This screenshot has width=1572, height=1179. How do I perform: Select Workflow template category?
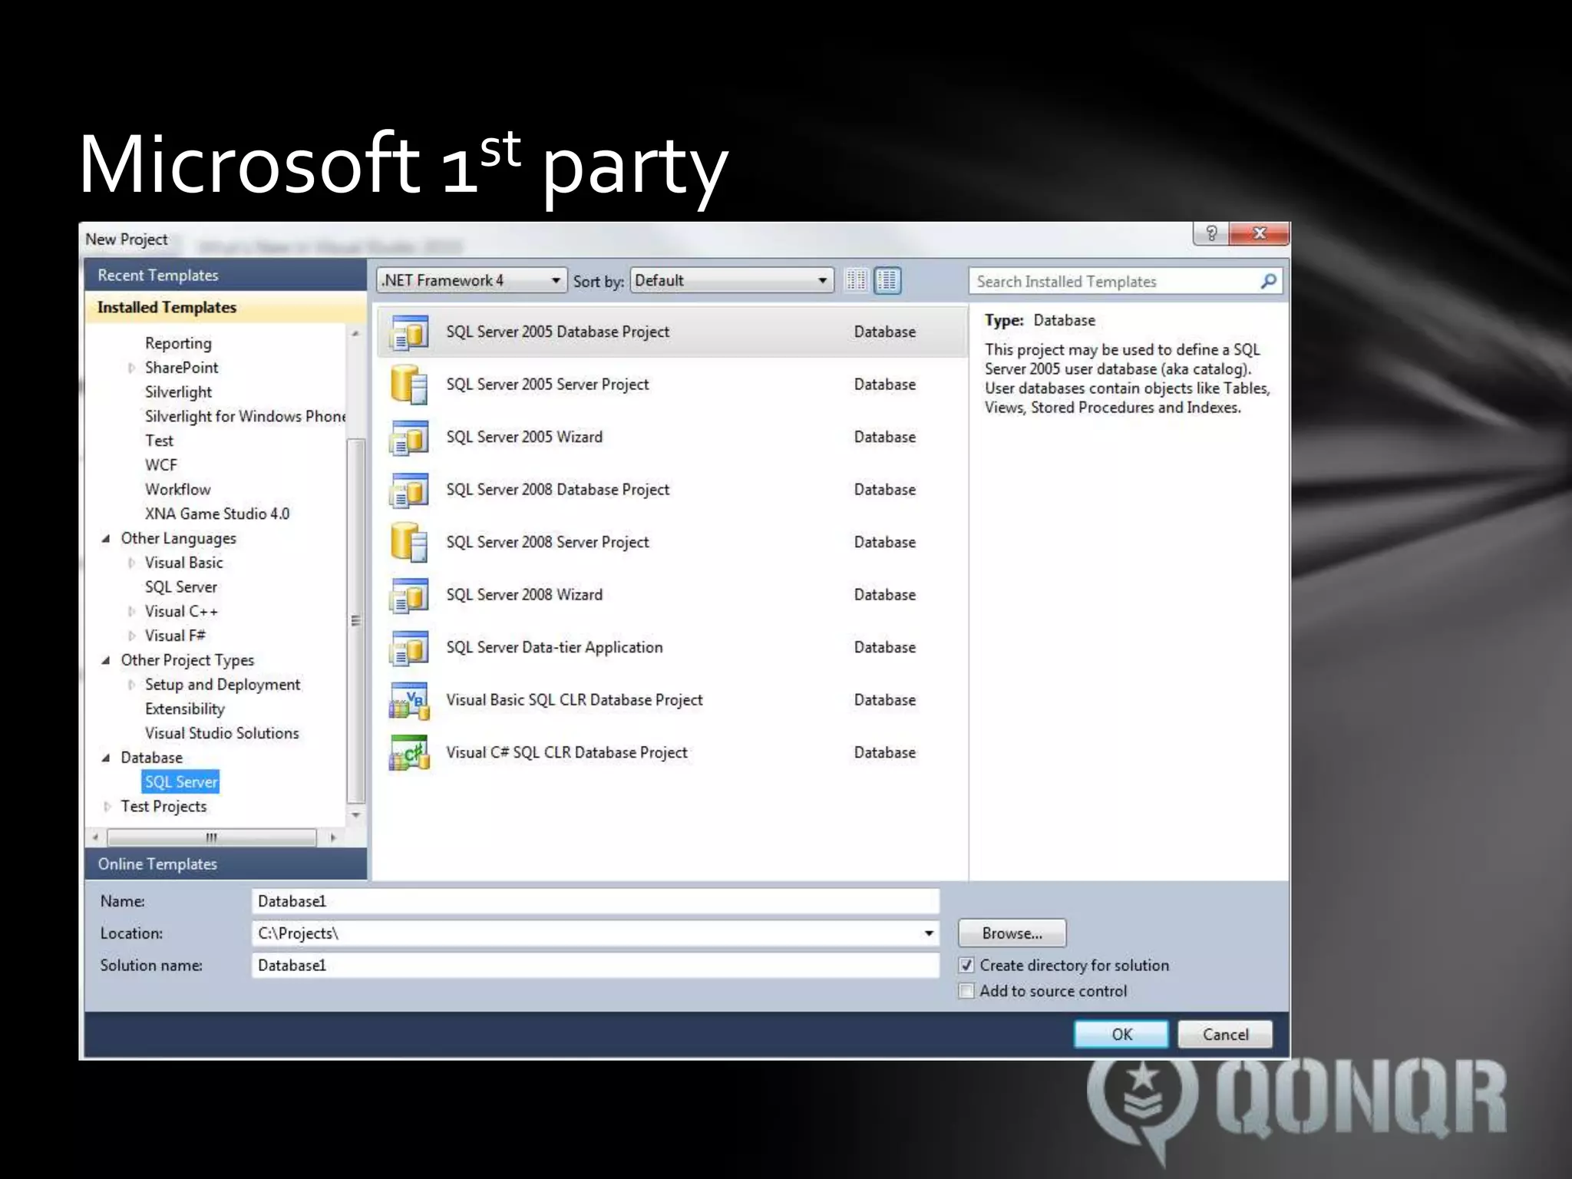[177, 490]
